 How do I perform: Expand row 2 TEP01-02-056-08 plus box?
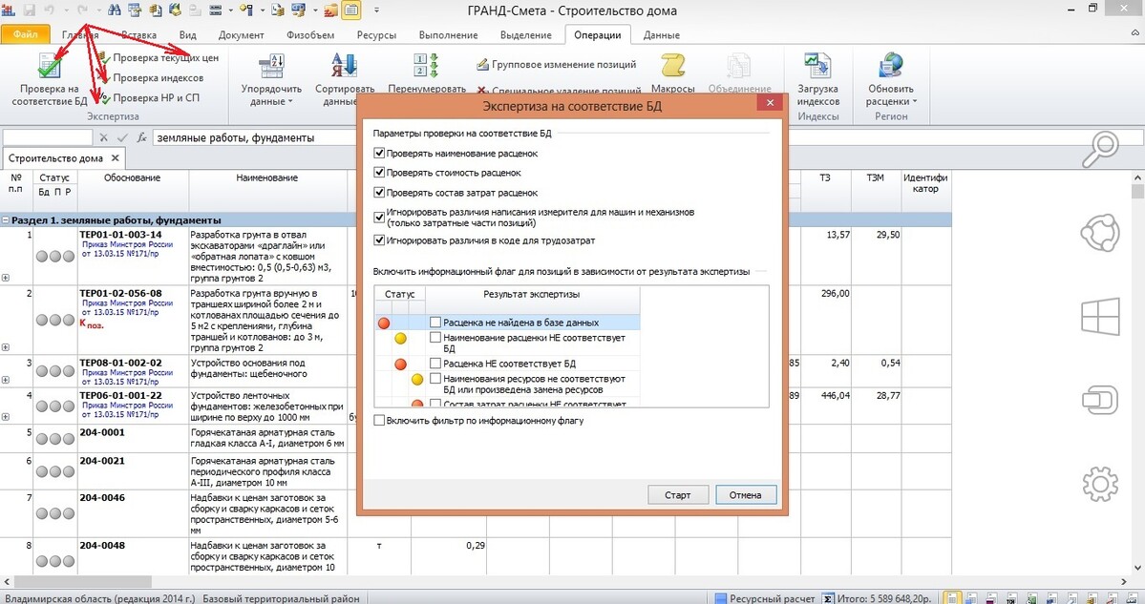[6, 347]
